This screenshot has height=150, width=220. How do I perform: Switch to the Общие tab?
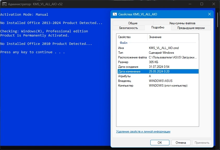point(133,23)
